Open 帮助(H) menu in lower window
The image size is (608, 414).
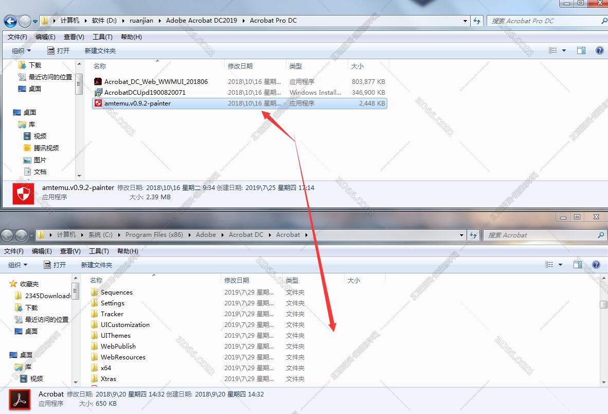(x=128, y=251)
